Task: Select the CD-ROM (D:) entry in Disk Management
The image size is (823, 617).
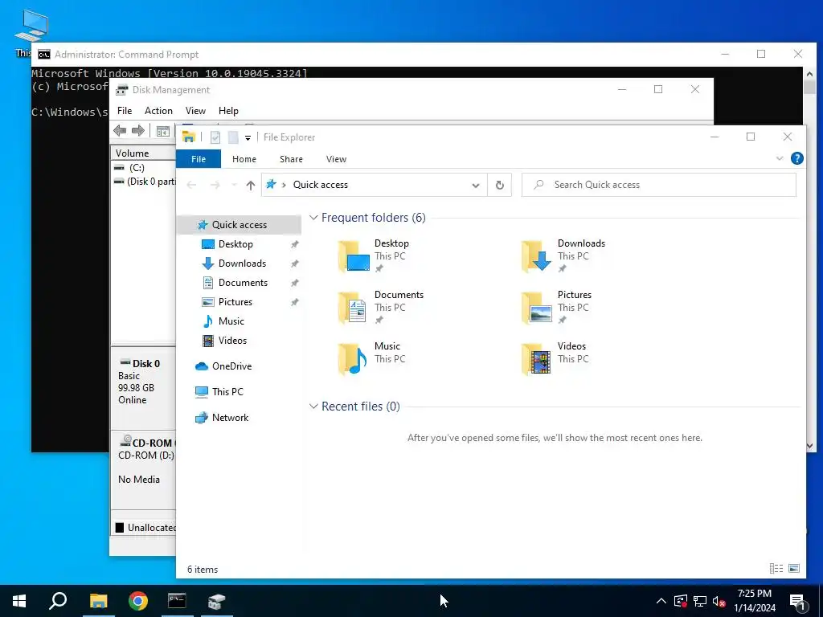Action: pyautogui.click(x=146, y=456)
